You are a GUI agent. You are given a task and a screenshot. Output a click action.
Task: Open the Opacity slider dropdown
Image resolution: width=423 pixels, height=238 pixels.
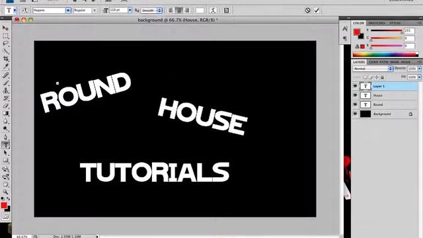point(420,69)
